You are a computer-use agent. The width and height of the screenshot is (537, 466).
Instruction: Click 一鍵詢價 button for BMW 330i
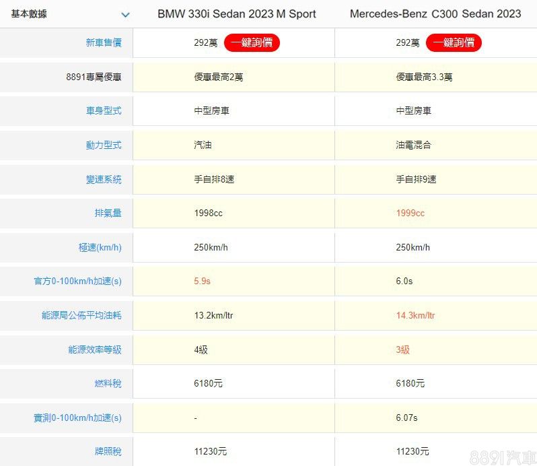(x=252, y=43)
